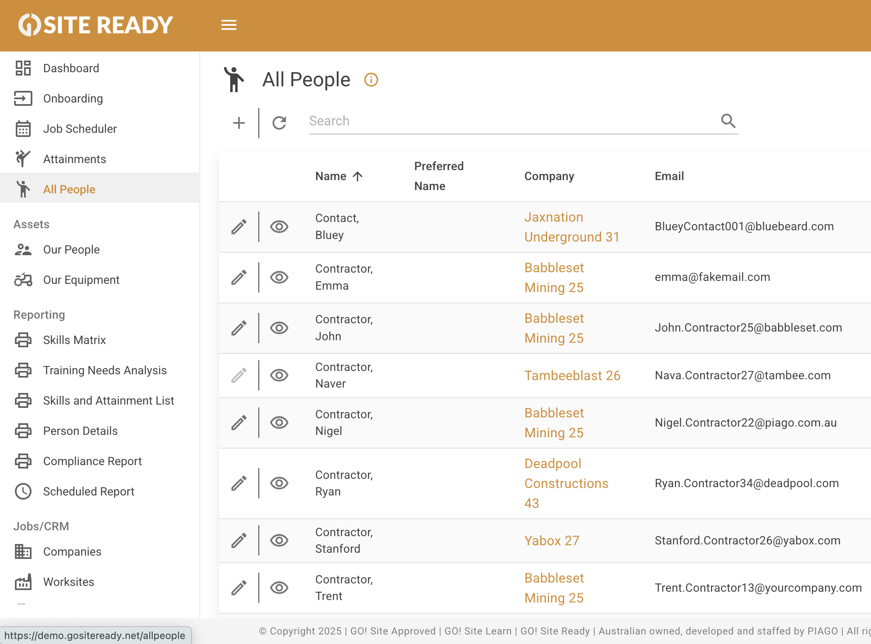The height and width of the screenshot is (644, 871).
Task: Open the Compliance Report
Action: coord(100,461)
